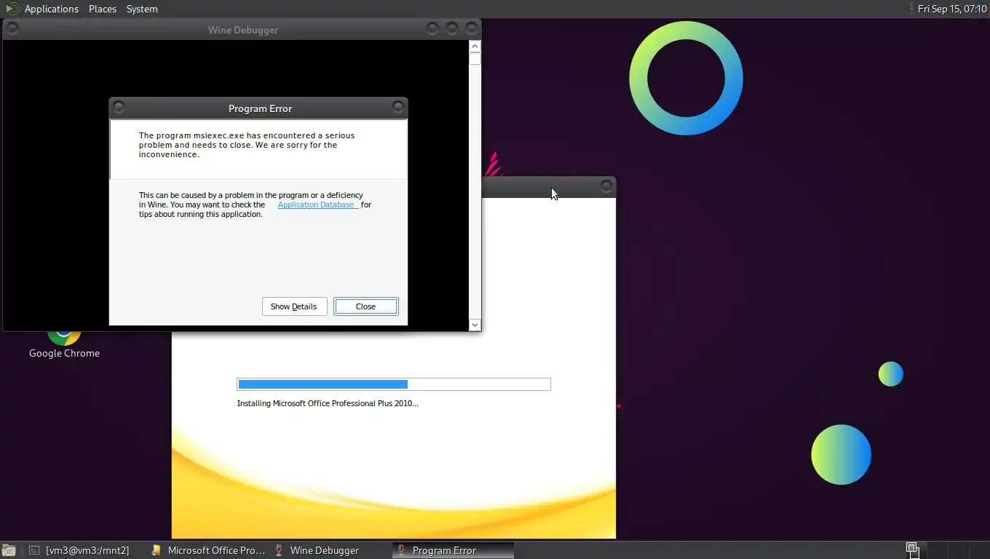Image resolution: width=990 pixels, height=559 pixels.
Task: Click the date and time clock
Action: [x=951, y=9]
